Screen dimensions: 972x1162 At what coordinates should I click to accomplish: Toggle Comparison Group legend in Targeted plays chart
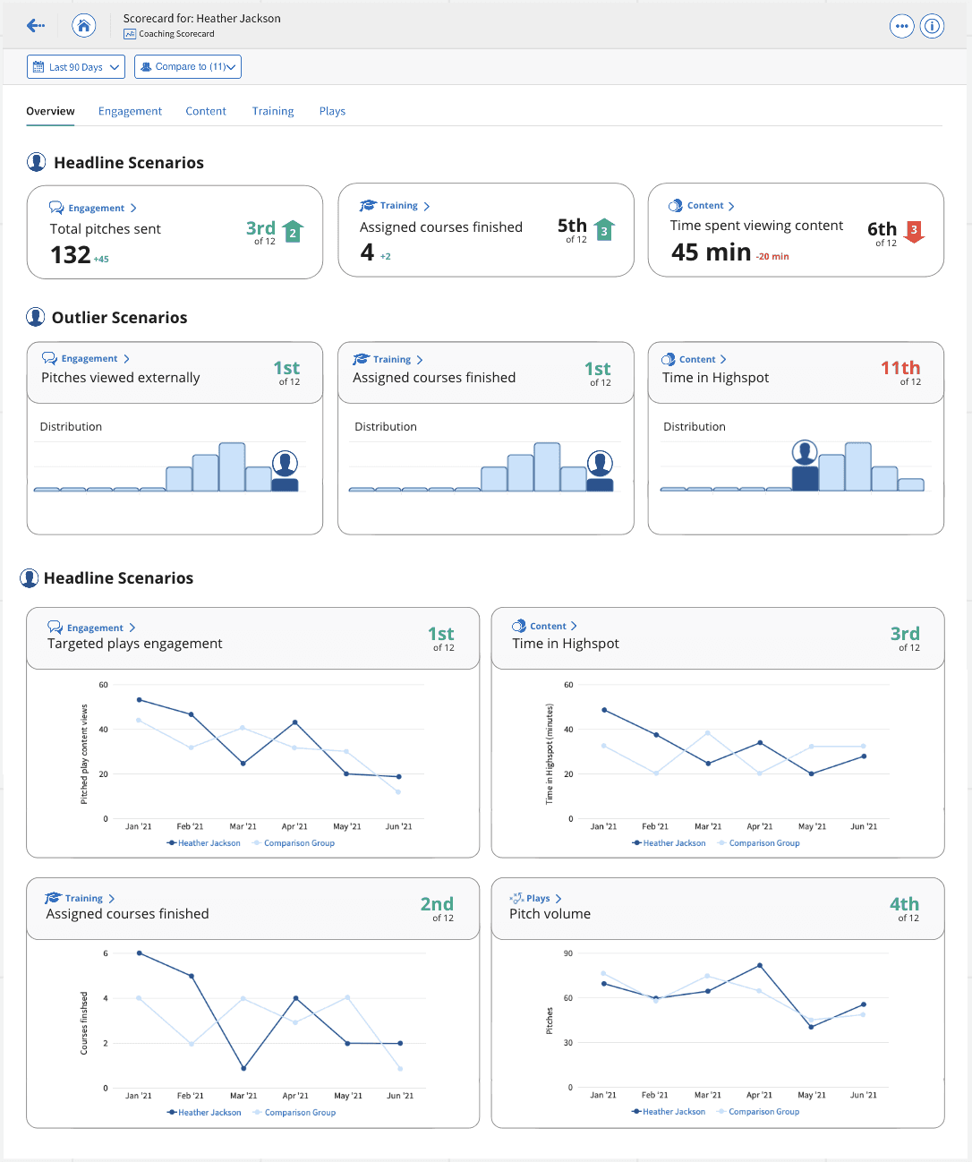(294, 843)
